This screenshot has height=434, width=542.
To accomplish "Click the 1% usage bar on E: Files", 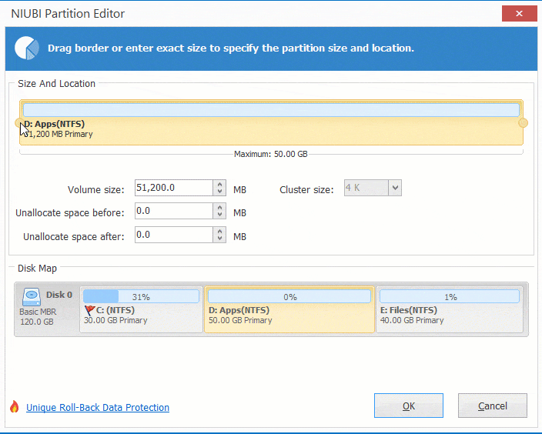I will tap(450, 296).
